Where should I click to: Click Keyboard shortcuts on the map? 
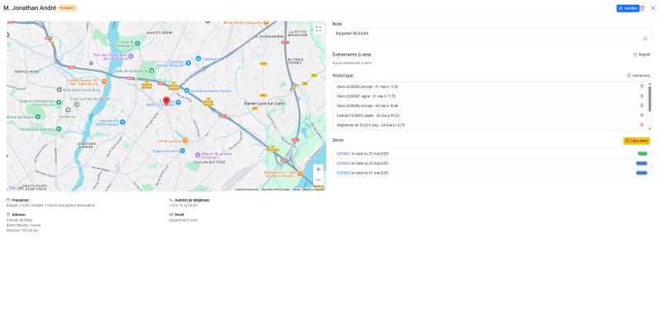click(247, 189)
